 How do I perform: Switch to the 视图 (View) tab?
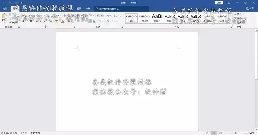(x=79, y=9)
